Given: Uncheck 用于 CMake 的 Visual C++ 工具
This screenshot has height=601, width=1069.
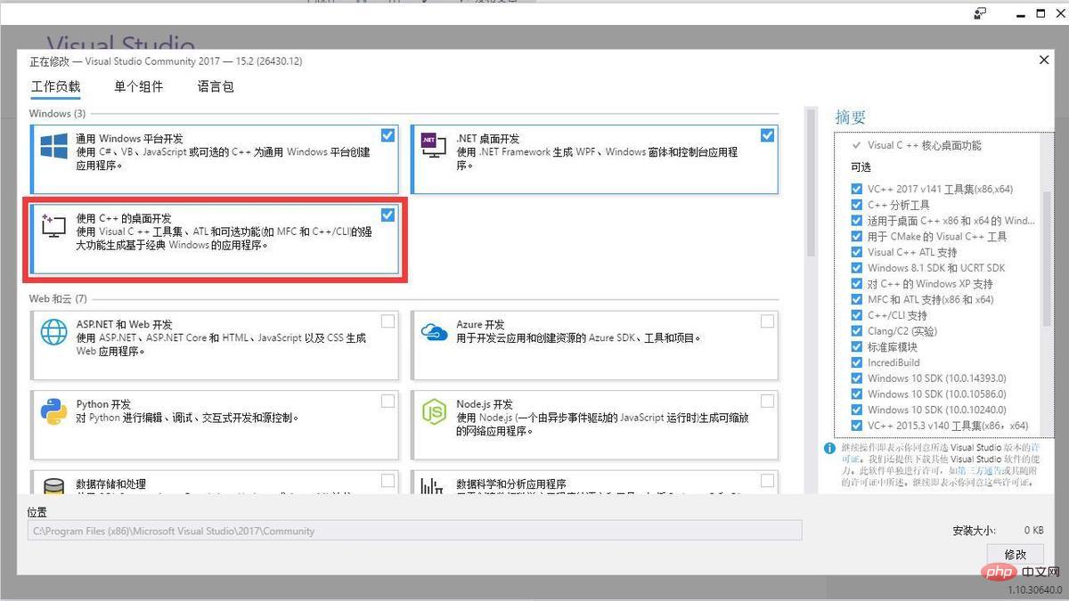Looking at the screenshot, I should 857,237.
